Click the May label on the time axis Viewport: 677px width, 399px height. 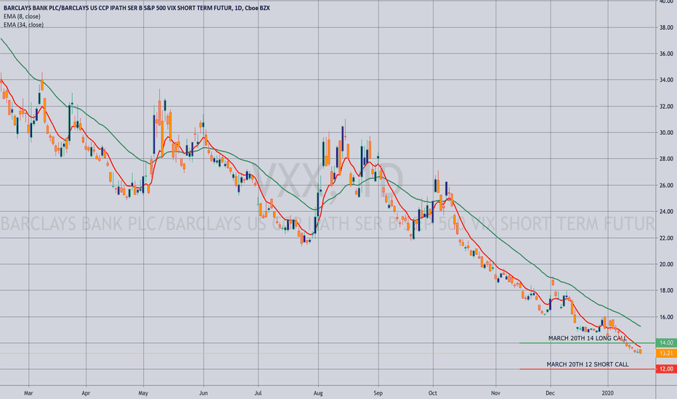[143, 393]
